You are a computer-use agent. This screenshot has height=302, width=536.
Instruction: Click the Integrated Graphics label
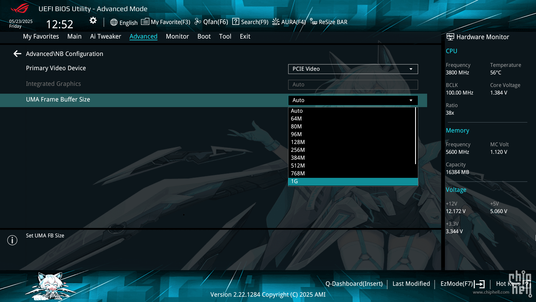coord(53,84)
